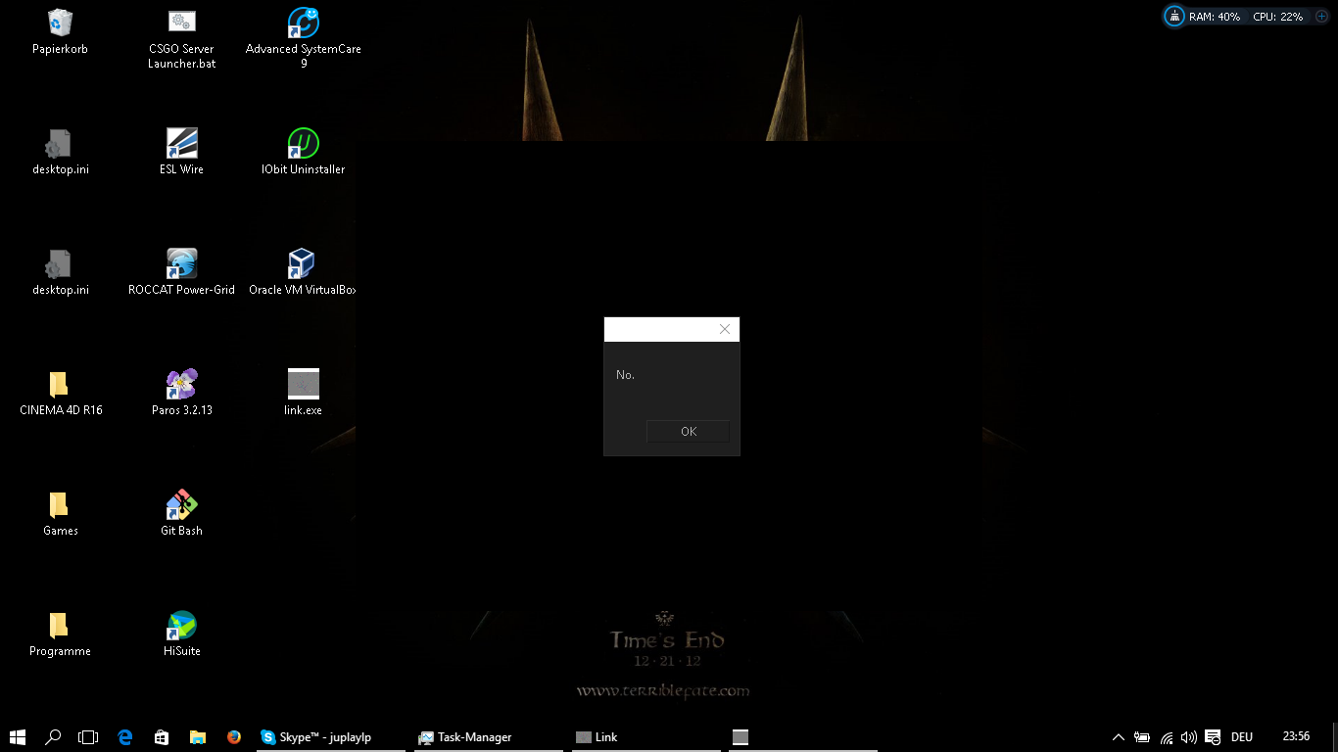Select the Advanced SystemCare 9 shortcut
The image size is (1338, 752).
303,23
